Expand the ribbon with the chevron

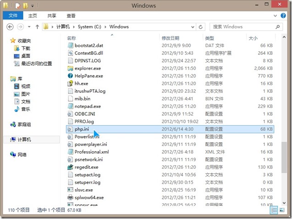275,16
